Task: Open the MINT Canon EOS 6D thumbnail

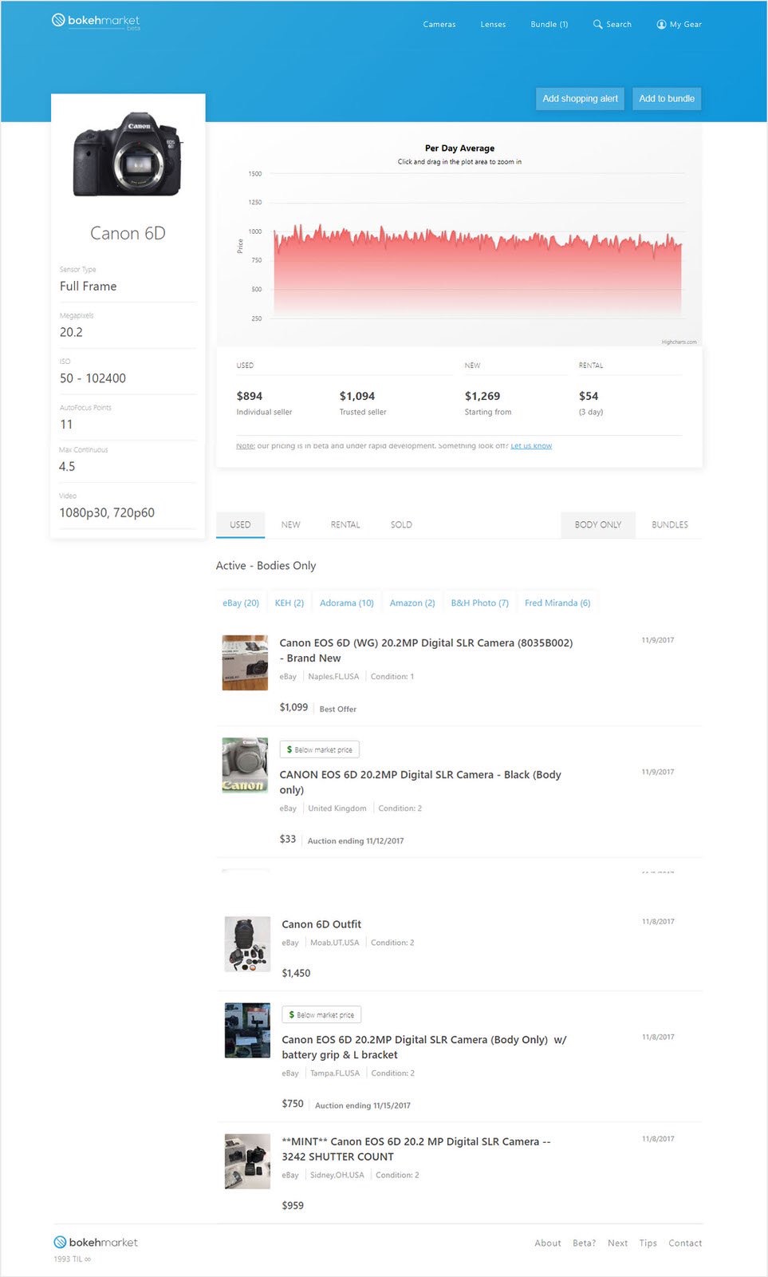Action: pos(247,1161)
